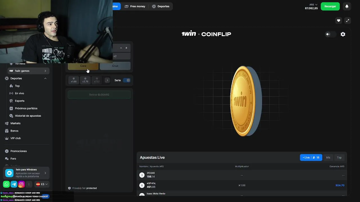Click the Windows app icon
This screenshot has width=360, height=202.
[10, 173]
